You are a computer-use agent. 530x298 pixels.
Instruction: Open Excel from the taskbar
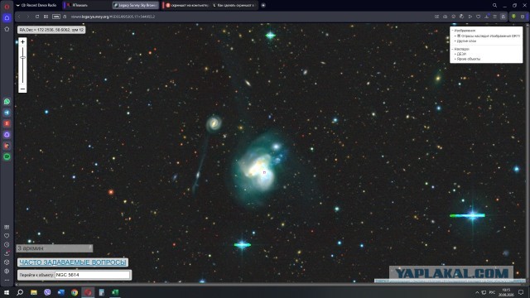tap(115, 292)
